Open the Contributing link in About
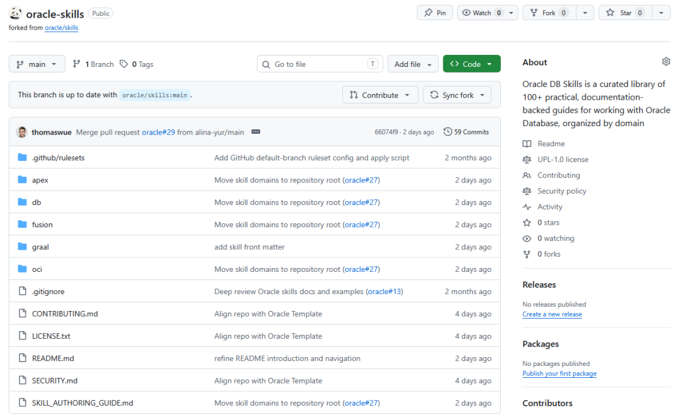This screenshot has height=417, width=682. coord(559,175)
